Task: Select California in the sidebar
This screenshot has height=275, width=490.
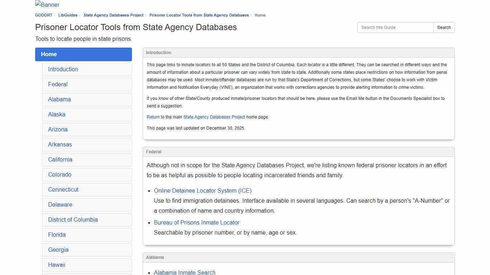Action: (x=60, y=159)
